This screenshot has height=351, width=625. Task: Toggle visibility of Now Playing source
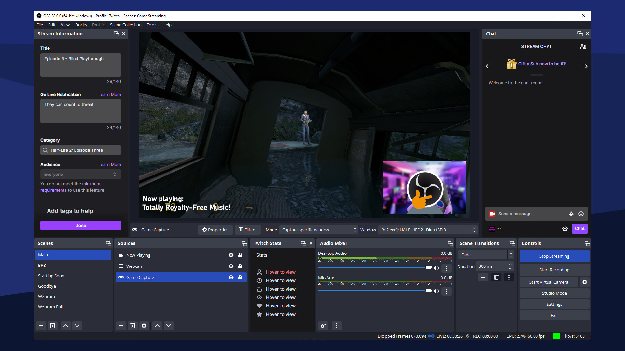pyautogui.click(x=231, y=255)
